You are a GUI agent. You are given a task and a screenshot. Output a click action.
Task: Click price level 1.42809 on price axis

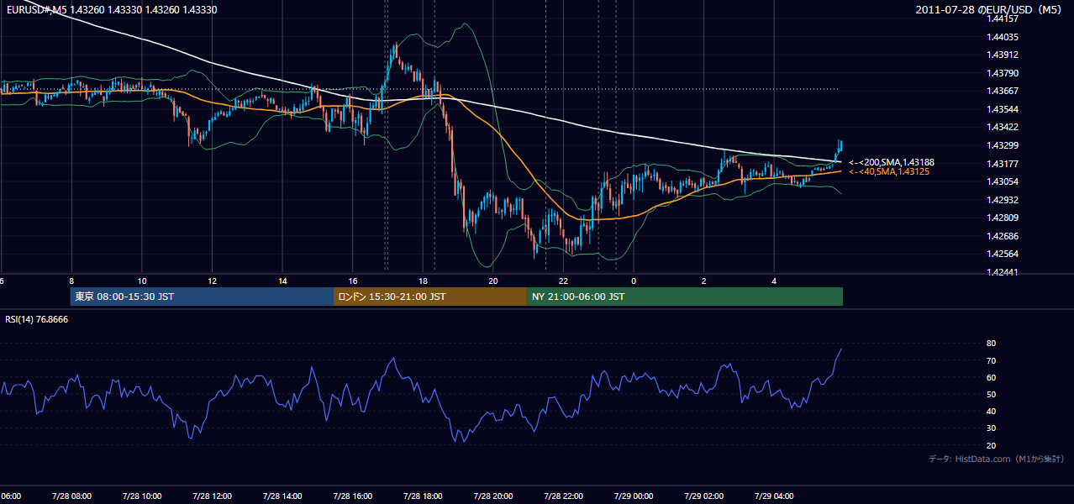pyautogui.click(x=1002, y=218)
